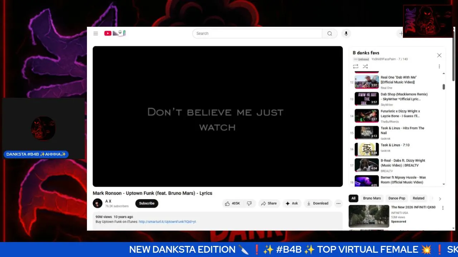Click the Create plus icon

(401, 34)
